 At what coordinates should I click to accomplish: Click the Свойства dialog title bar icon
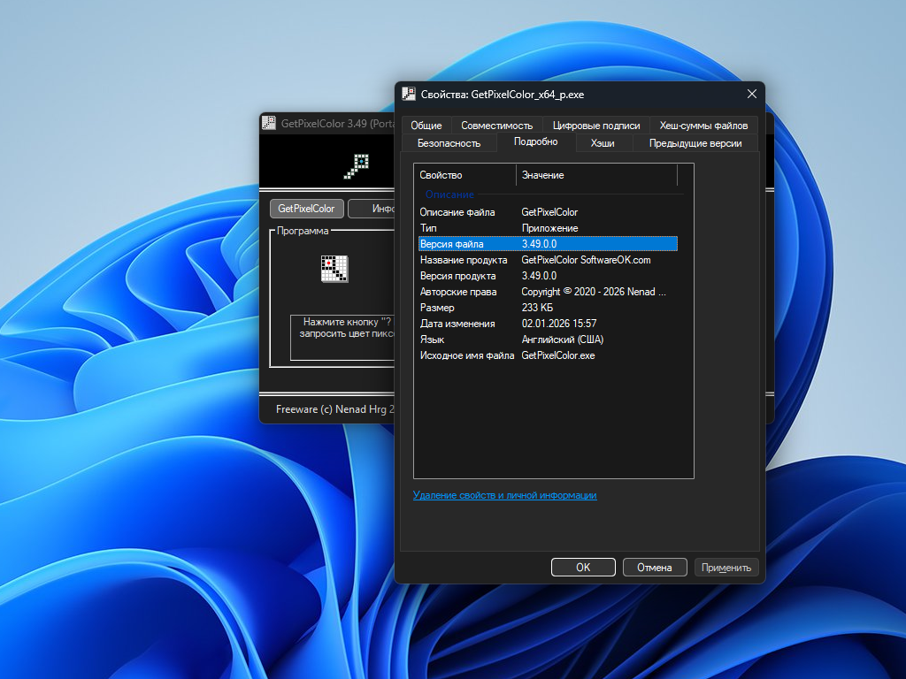(x=409, y=94)
